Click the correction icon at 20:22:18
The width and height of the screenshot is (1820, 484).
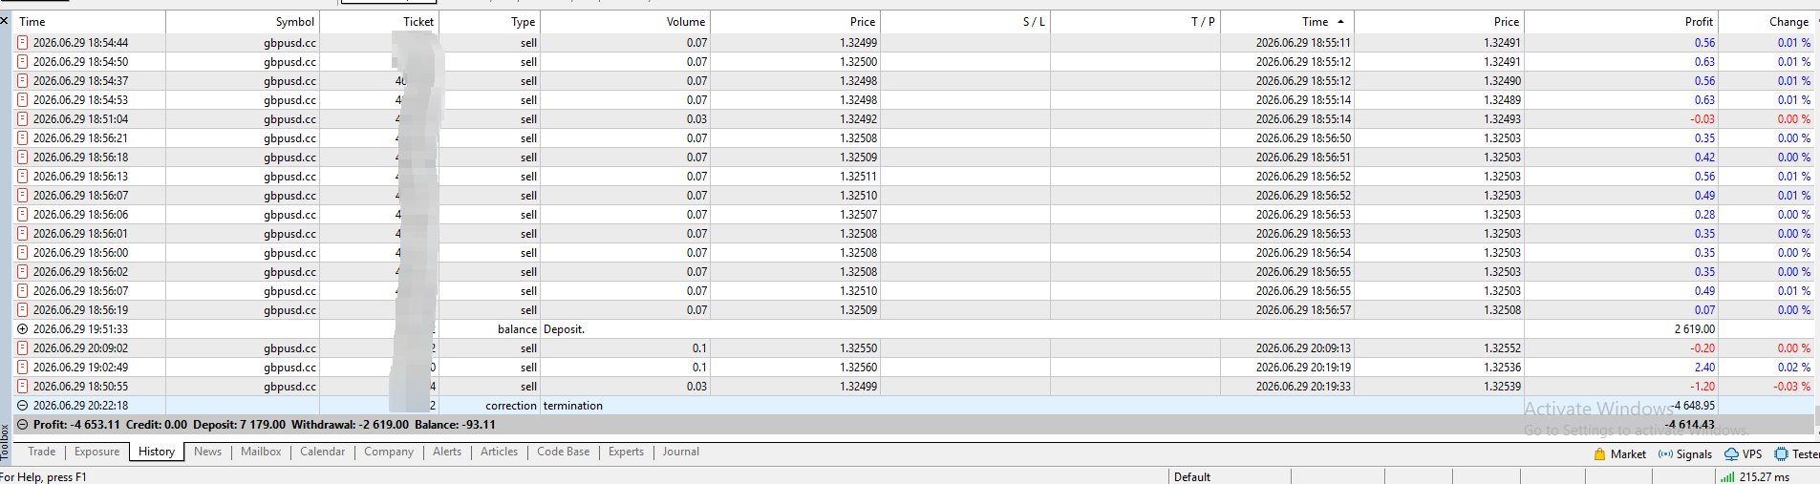pyautogui.click(x=23, y=406)
